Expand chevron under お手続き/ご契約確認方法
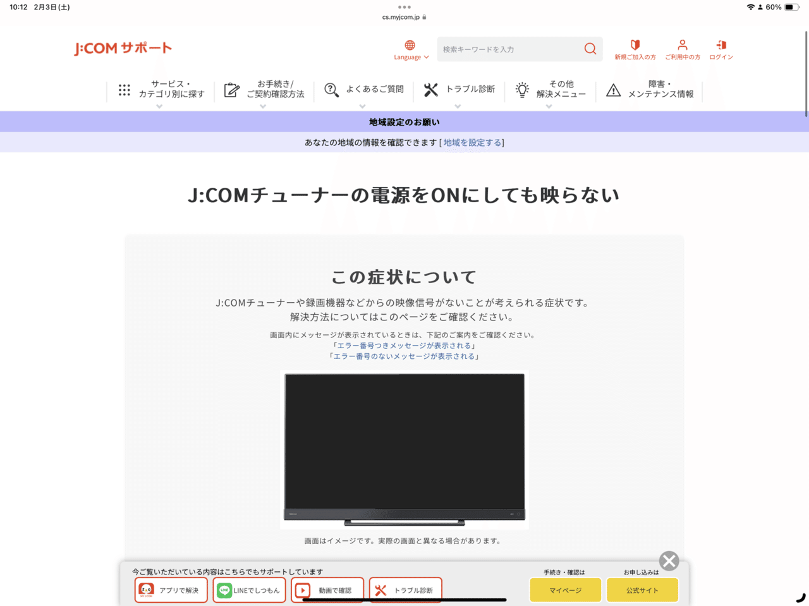The height and width of the screenshot is (606, 809). pos(263,106)
